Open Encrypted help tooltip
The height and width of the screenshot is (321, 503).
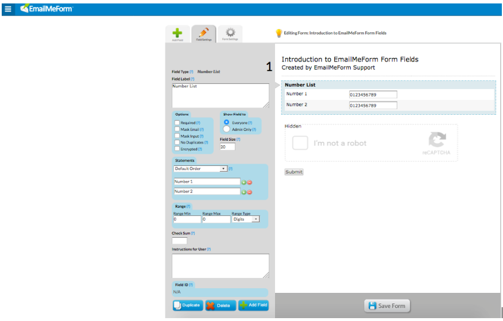[200, 149]
